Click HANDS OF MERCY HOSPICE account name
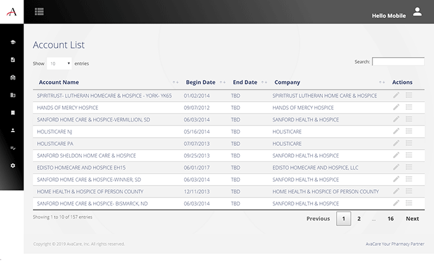 [68, 107]
